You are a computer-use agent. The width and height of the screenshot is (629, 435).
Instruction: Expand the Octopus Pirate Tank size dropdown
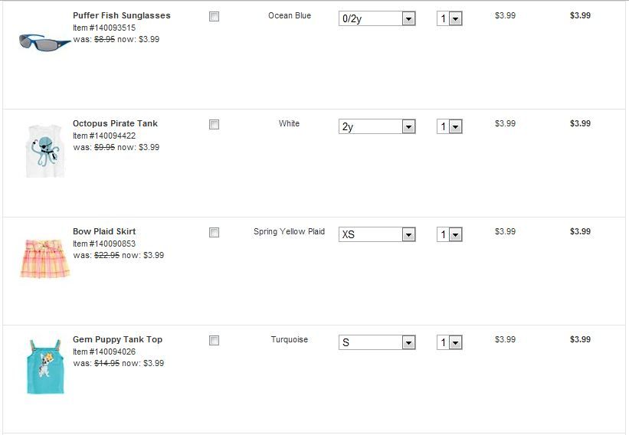point(377,126)
